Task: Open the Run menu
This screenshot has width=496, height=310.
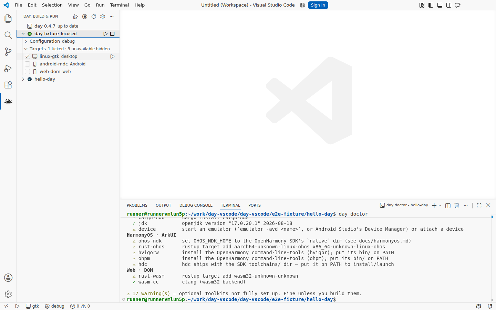Action: coord(100,5)
